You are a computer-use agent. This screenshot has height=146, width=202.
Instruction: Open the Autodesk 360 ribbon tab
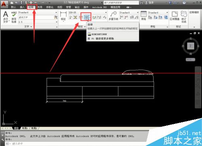pos(99,7)
